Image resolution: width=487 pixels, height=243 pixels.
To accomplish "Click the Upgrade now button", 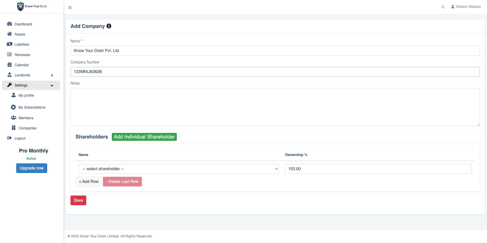I will (x=32, y=168).
